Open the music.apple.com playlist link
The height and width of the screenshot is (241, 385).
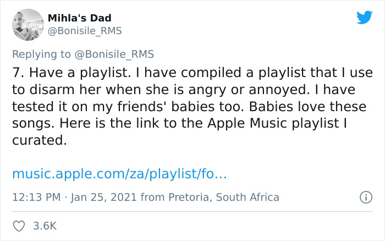coord(119,174)
